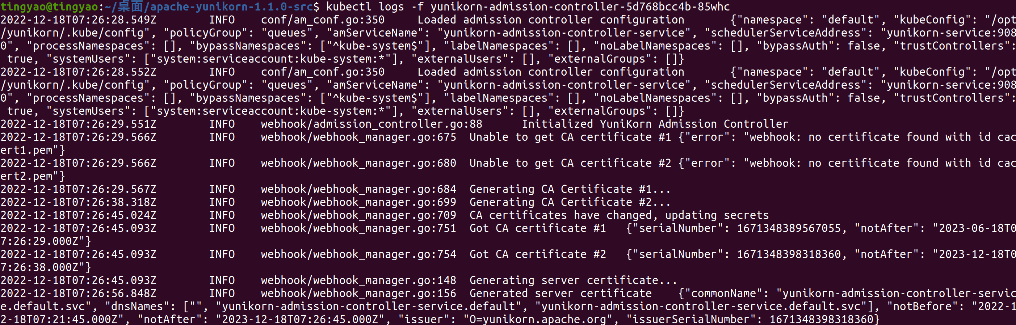The width and height of the screenshot is (1016, 325).
Task: Click webhook/admission_controller.go:88 source reference
Action: 371,124
